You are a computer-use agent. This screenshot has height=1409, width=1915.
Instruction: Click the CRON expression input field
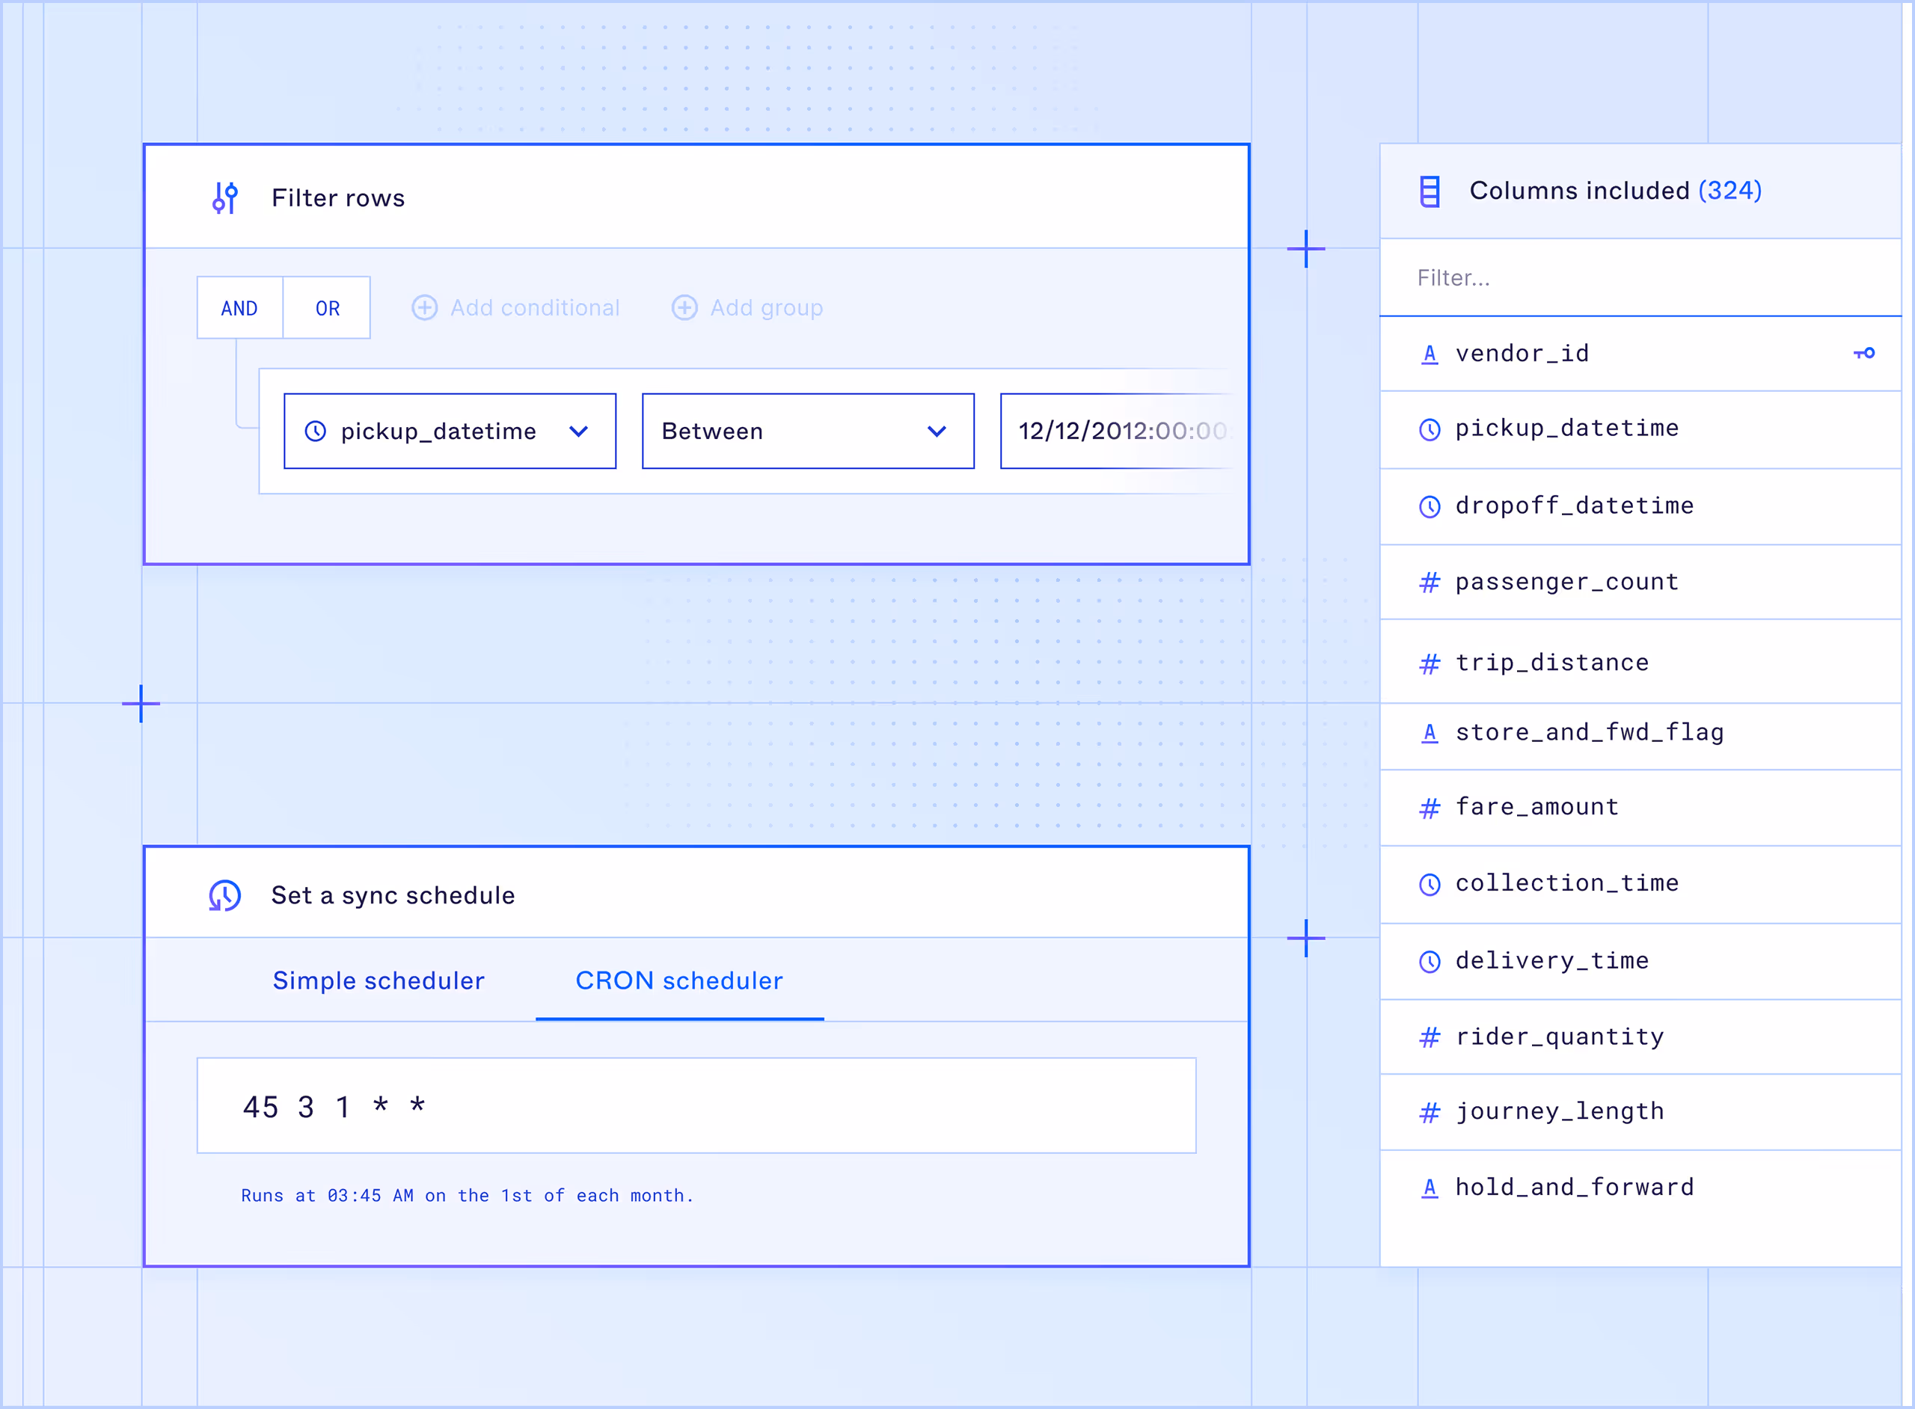(696, 1106)
